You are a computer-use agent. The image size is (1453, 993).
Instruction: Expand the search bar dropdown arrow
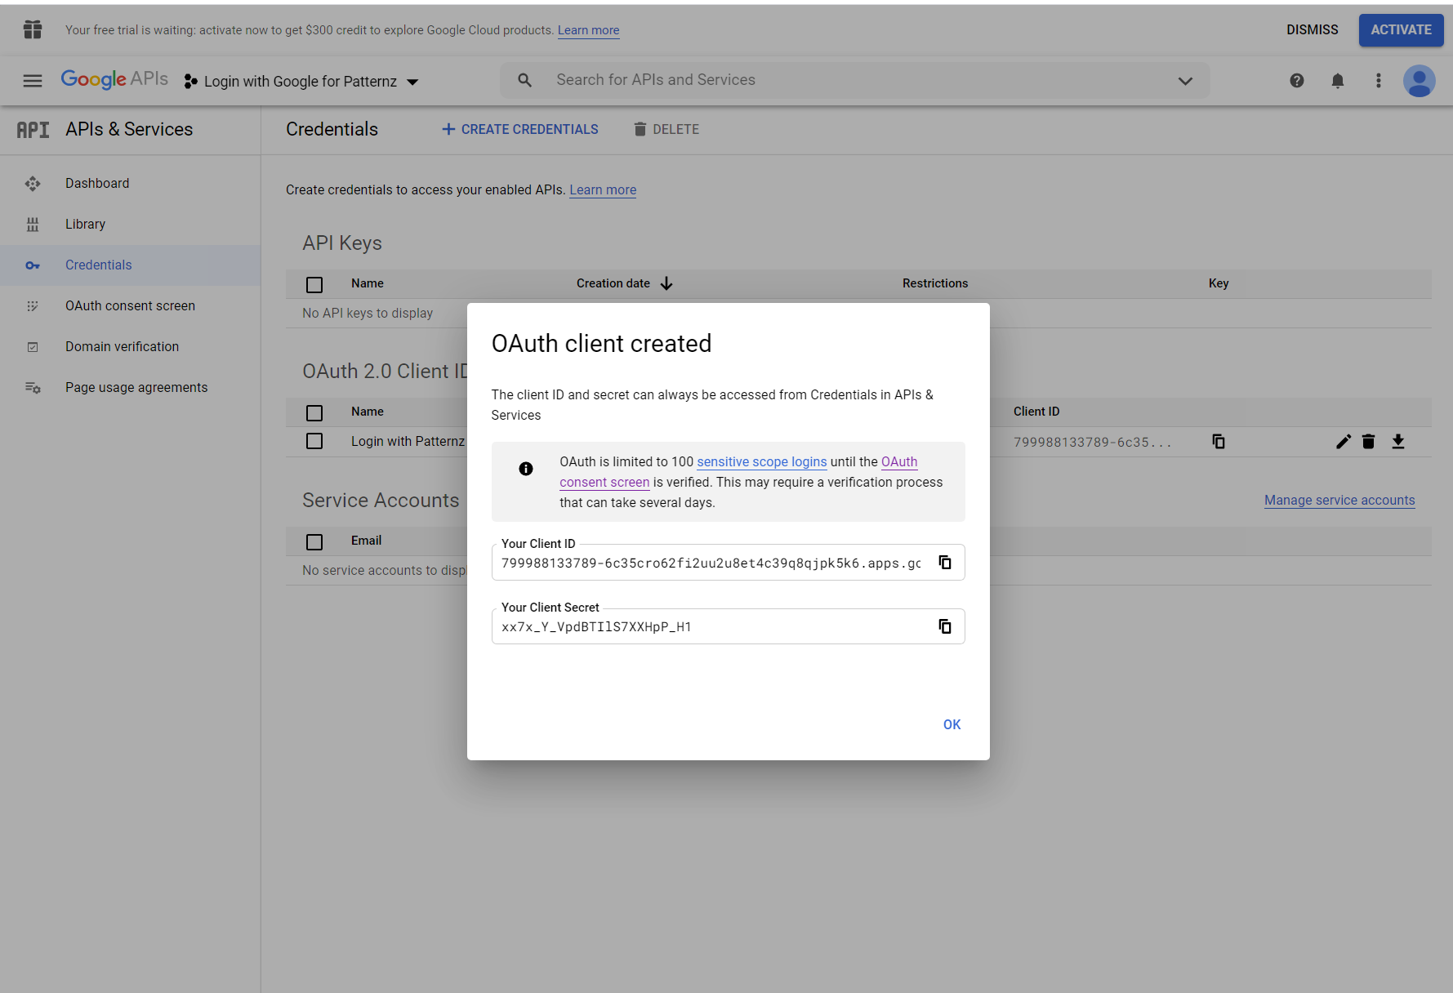point(1185,81)
